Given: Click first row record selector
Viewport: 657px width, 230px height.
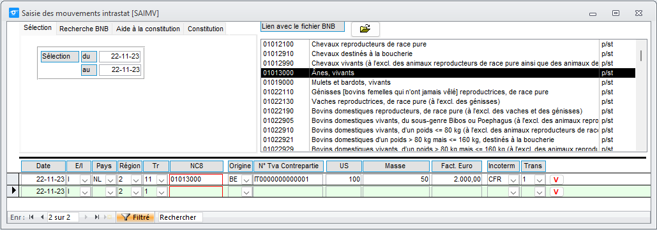Looking at the screenshot, I should click(14, 180).
